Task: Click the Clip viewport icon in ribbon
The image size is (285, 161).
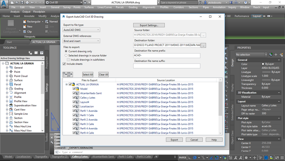Action: pyautogui.click(x=25, y=32)
